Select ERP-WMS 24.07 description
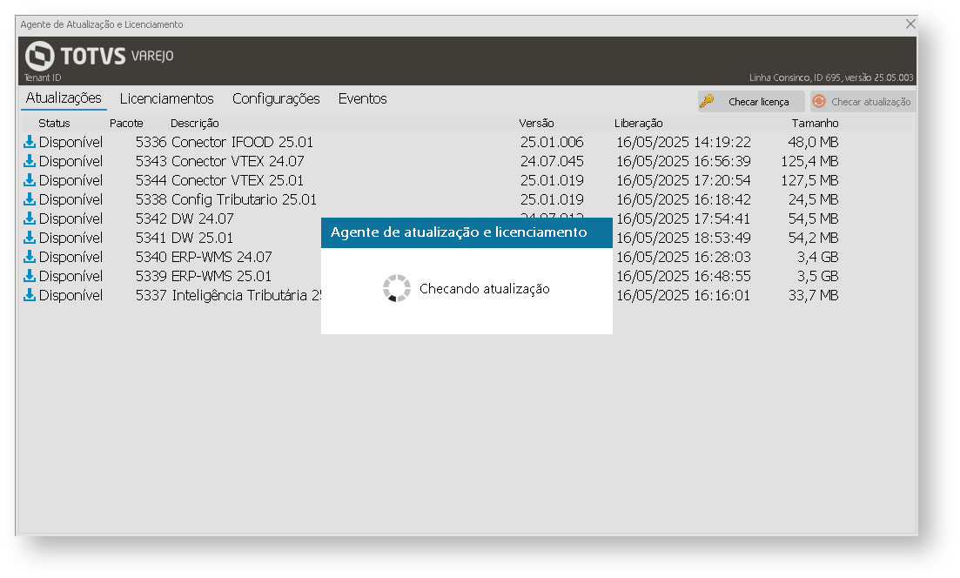Screen dimensions: 960x578 click(x=222, y=257)
